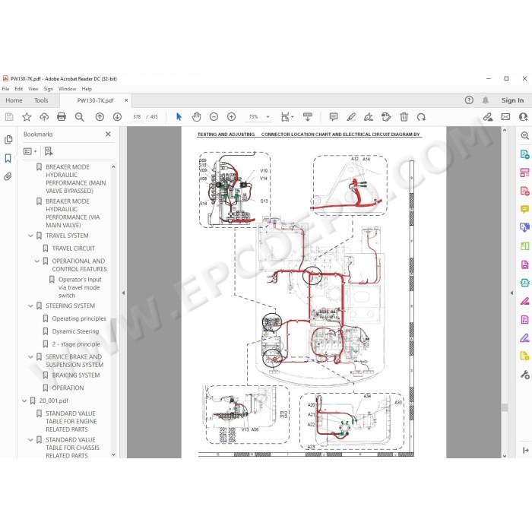
Task: Close the PW130-7K.pdf tab
Action: (126, 100)
